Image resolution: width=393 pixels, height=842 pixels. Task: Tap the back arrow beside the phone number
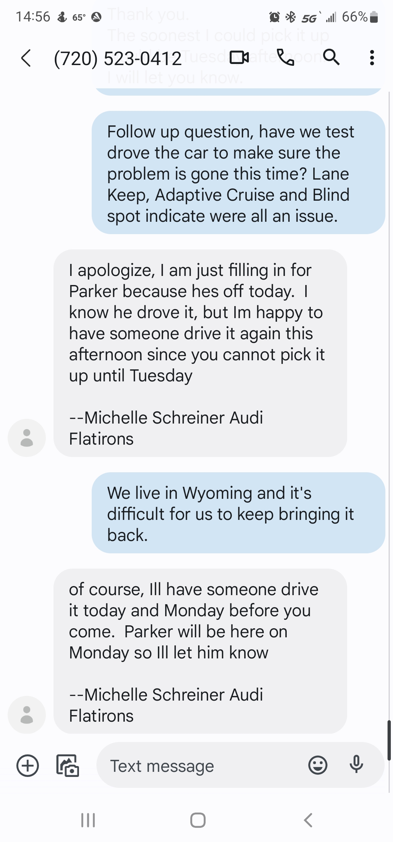[26, 58]
